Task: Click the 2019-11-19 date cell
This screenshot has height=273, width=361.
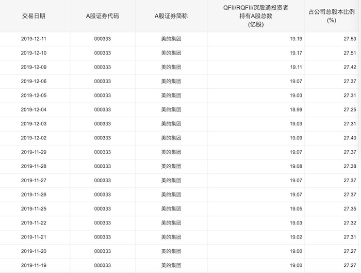Action: [x=34, y=265]
